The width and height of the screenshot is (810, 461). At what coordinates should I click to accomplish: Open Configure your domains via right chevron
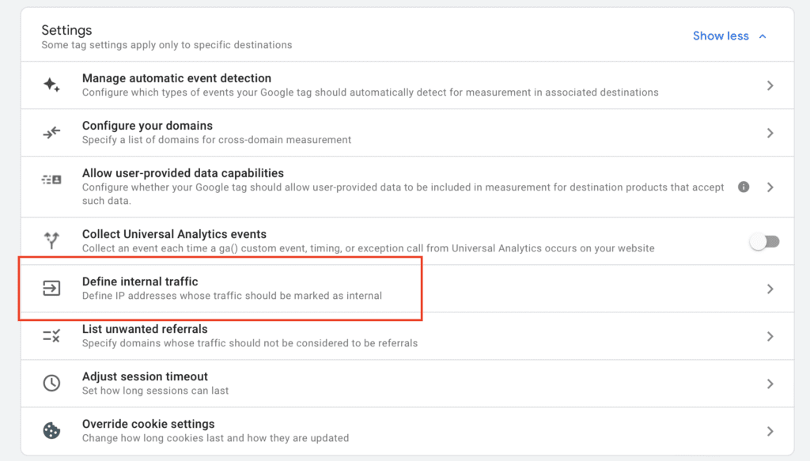[770, 133]
